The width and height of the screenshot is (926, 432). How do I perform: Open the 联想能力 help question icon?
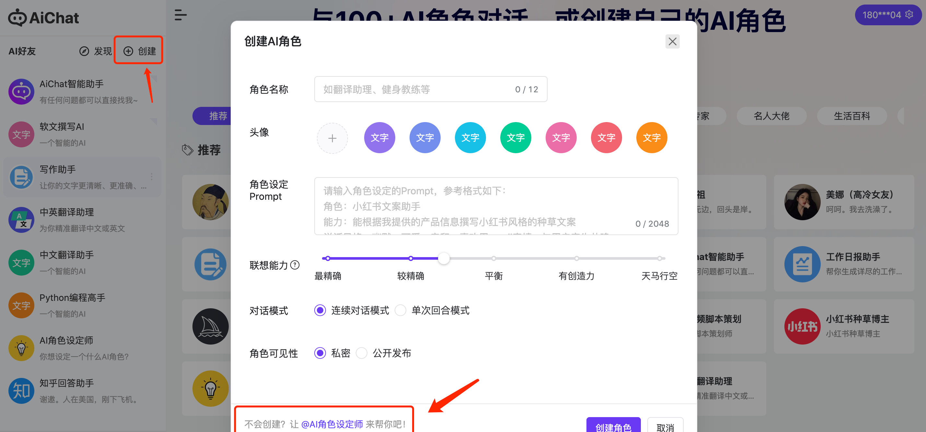(x=295, y=265)
